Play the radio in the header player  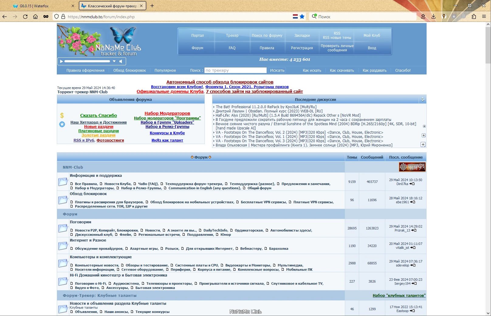point(61,61)
